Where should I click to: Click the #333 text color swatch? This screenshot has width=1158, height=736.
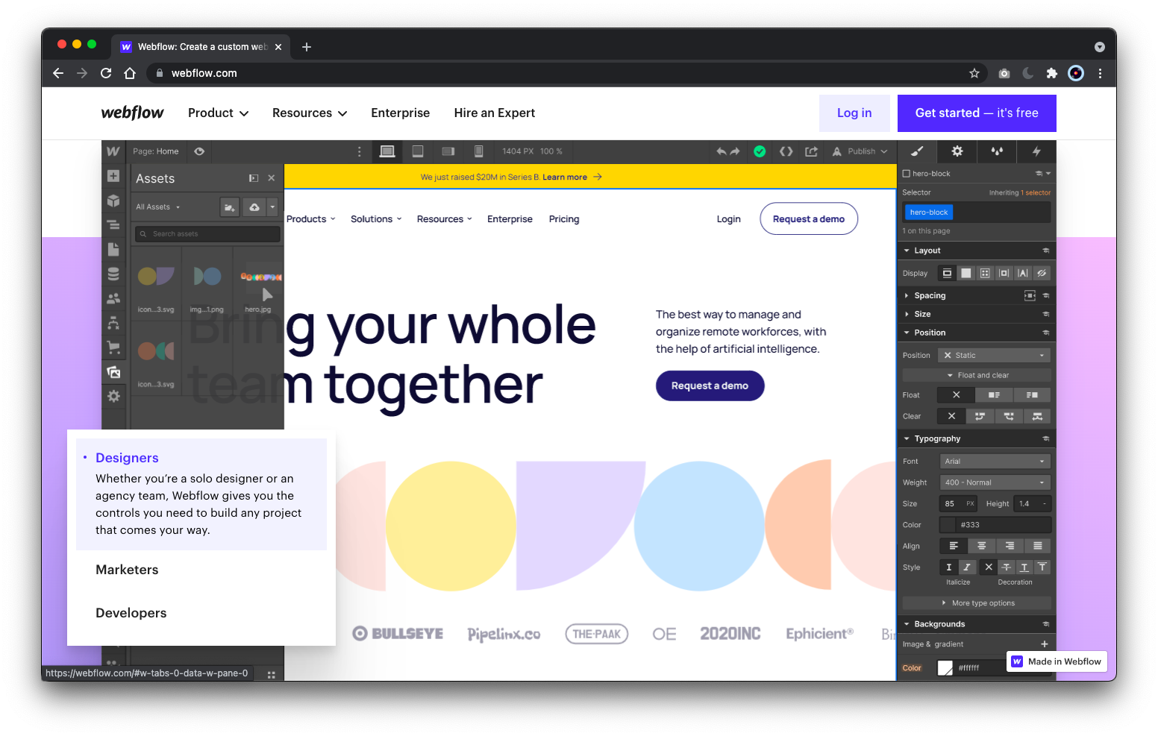coord(948,525)
